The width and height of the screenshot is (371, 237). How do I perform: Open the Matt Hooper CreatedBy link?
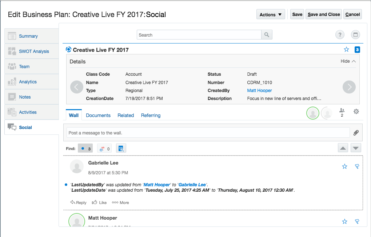tap(259, 91)
